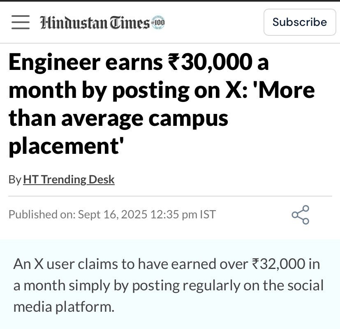
Task: Click the Hindustan Times masthead logo
Action: click(102, 22)
